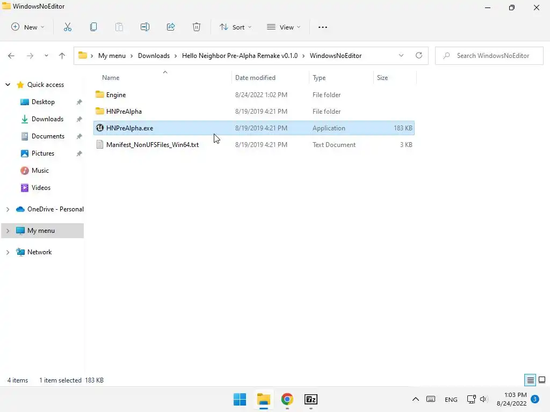The width and height of the screenshot is (550, 412).
Task: Share the selected file
Action: 170,27
